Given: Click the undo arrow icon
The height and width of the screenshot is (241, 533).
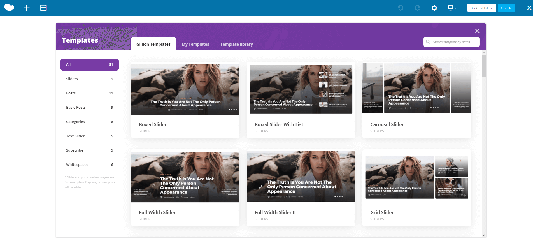Looking at the screenshot, I should (401, 8).
